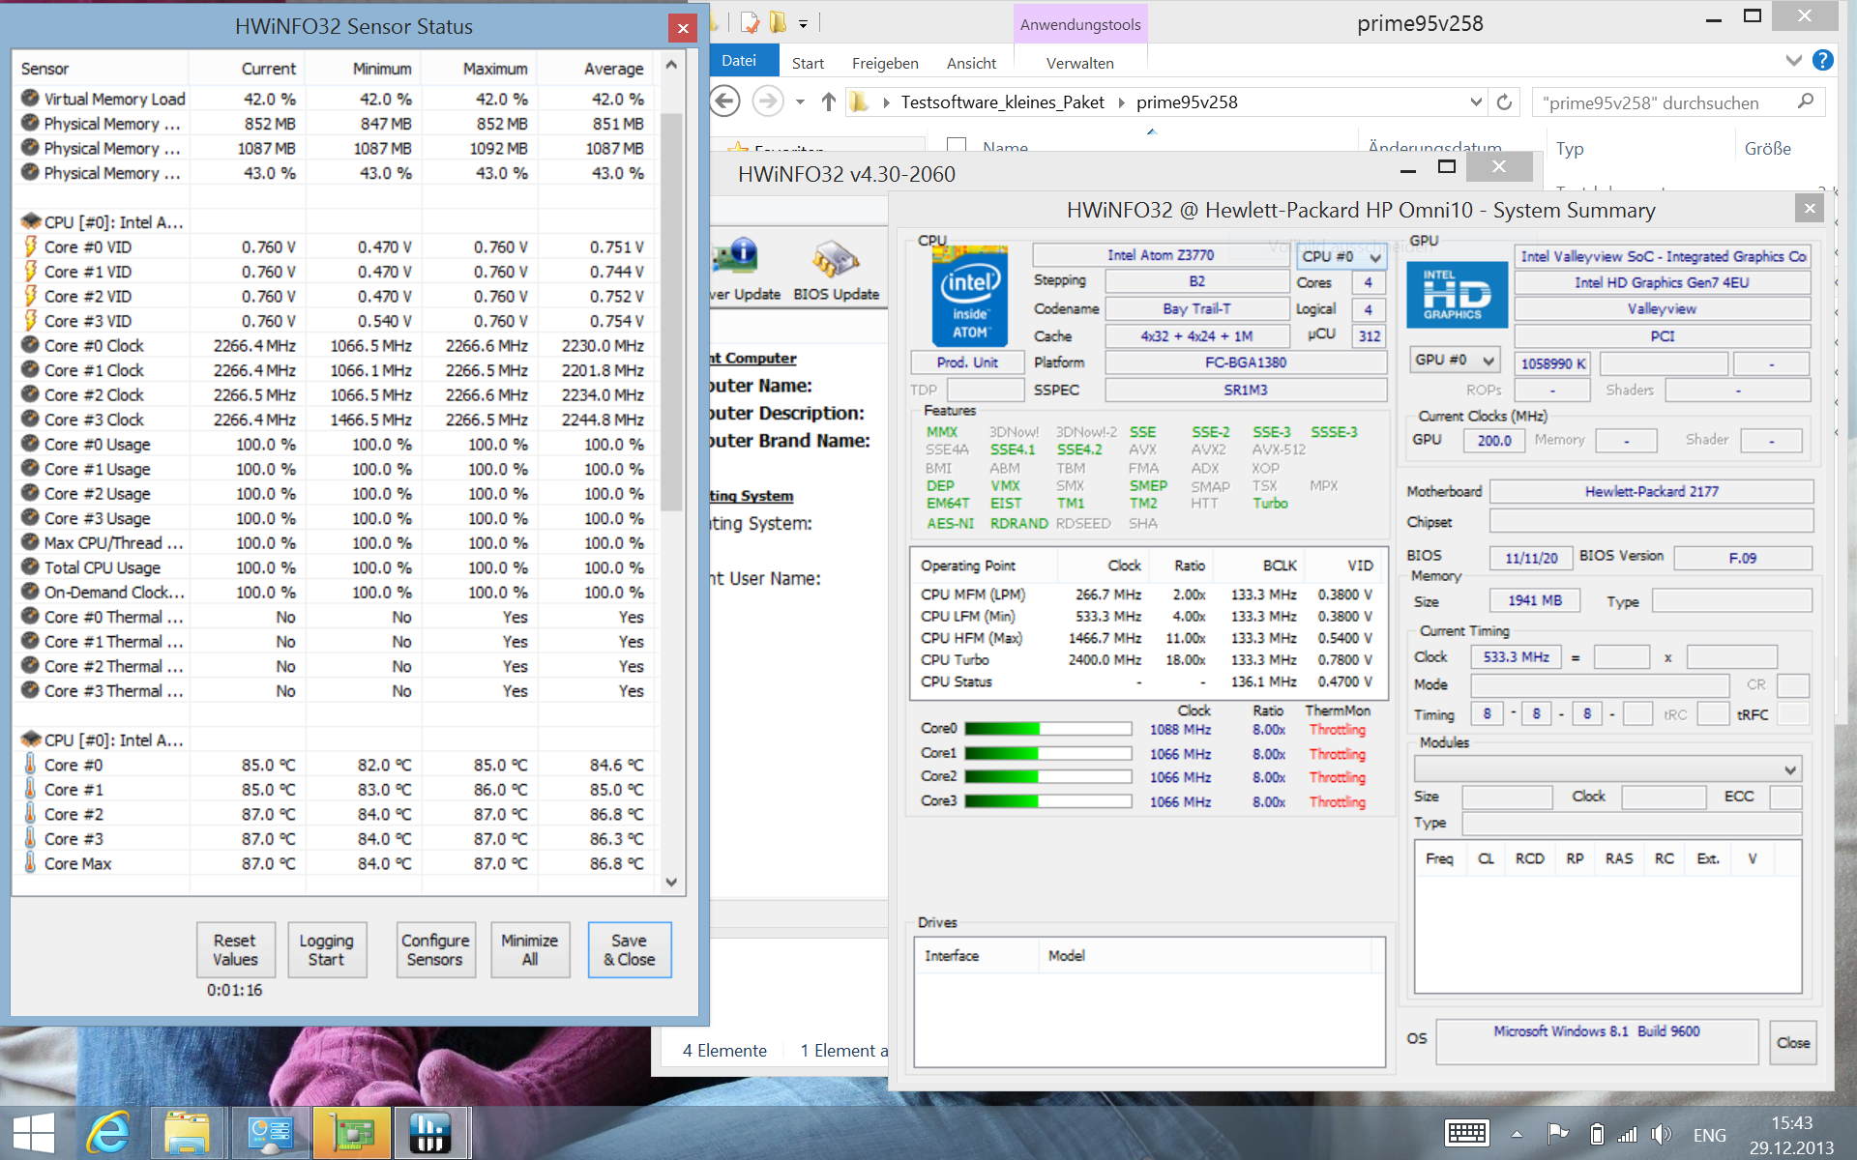This screenshot has height=1160, width=1857.
Task: Open the quick access toolbar customize arrow
Action: point(803,24)
